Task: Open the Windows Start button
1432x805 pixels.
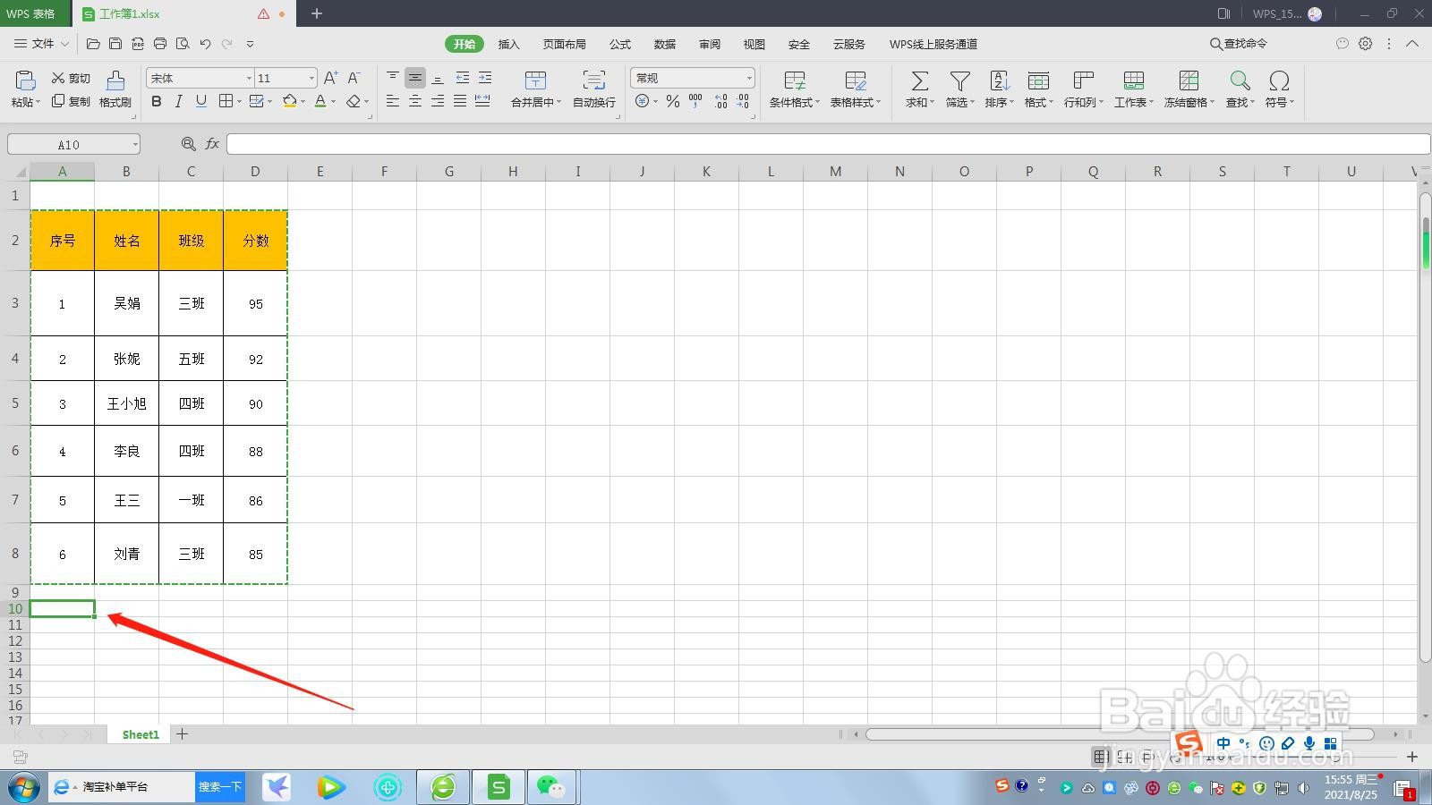Action: pos(24,787)
